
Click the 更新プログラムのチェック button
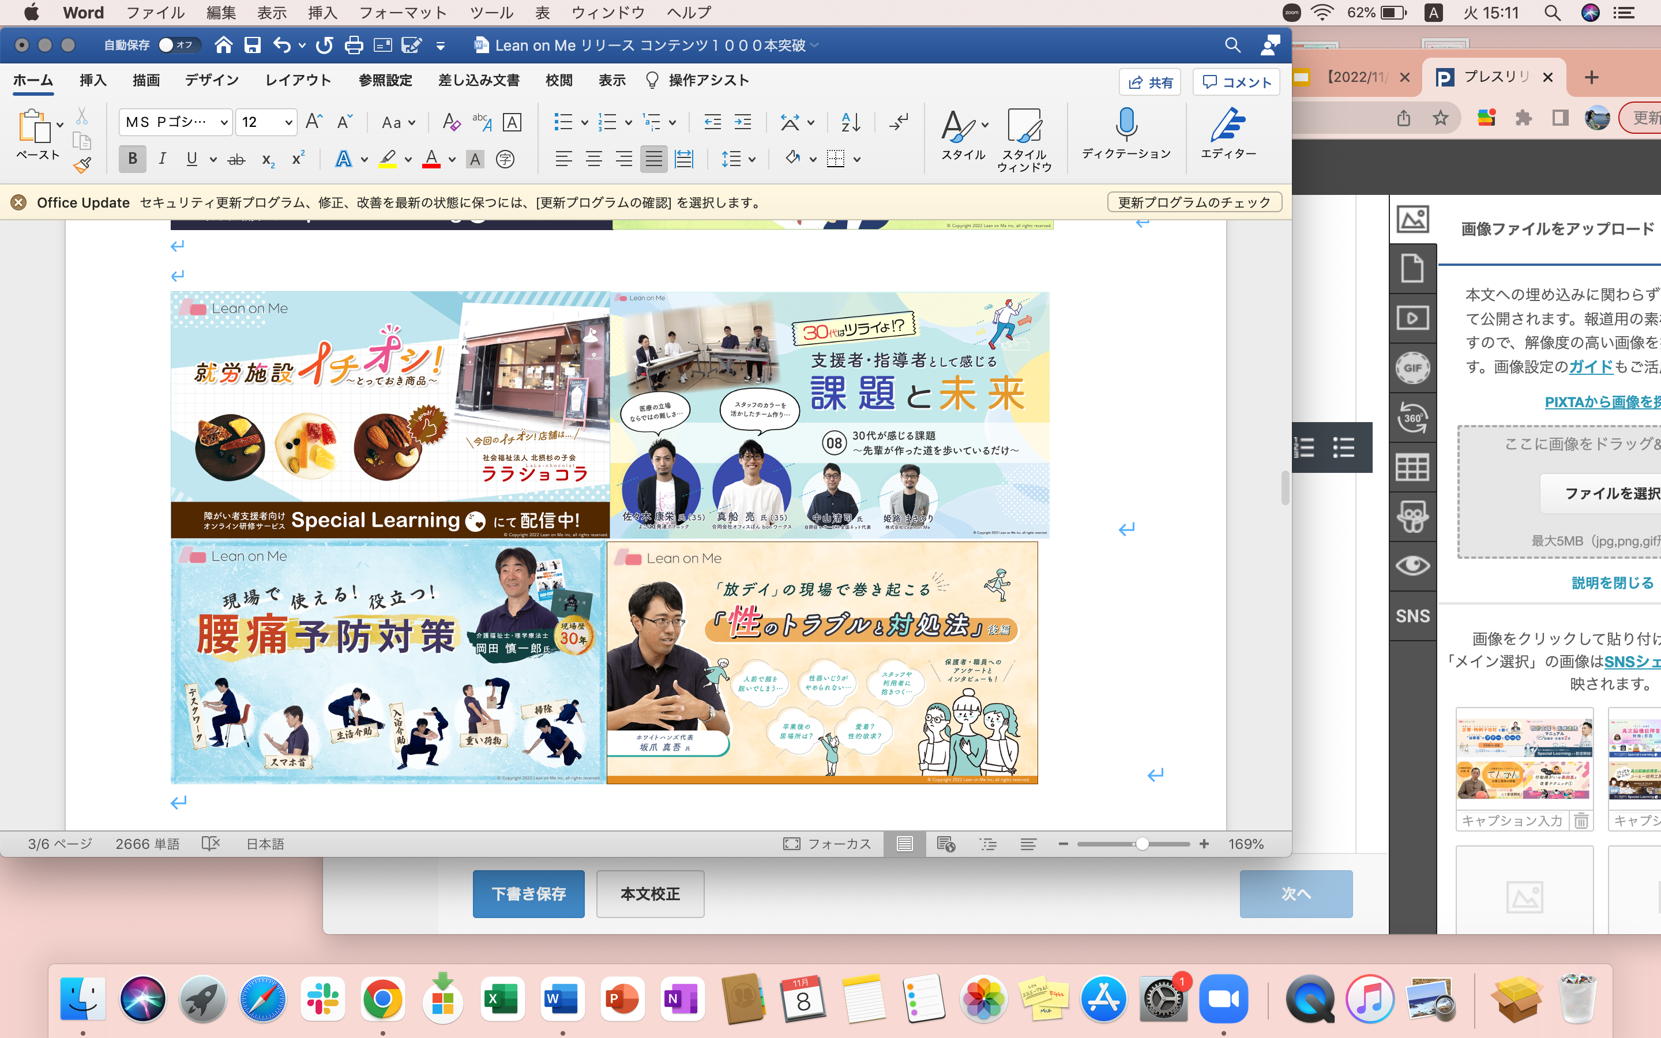click(x=1194, y=202)
